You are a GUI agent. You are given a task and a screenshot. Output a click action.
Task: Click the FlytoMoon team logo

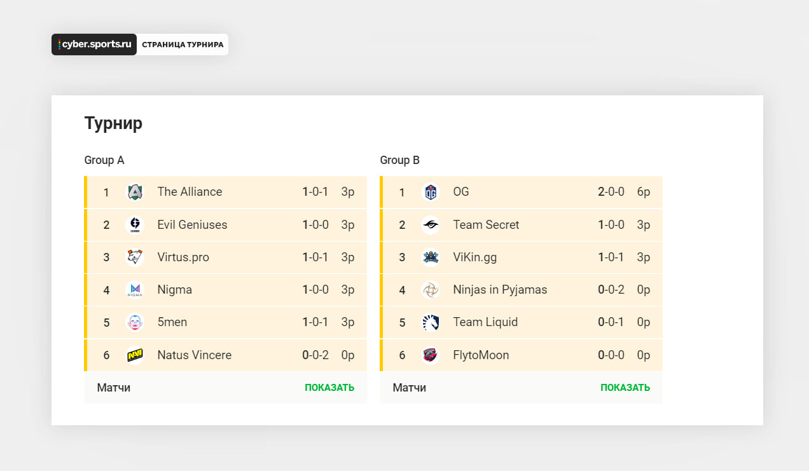pyautogui.click(x=431, y=355)
